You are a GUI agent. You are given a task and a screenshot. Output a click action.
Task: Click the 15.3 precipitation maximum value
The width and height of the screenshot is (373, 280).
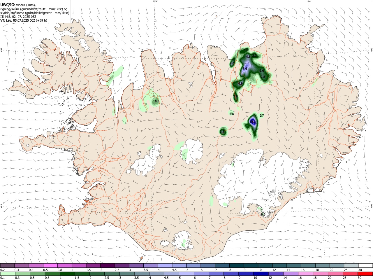click(x=253, y=122)
